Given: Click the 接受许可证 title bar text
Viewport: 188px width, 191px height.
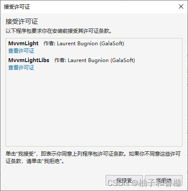Looking at the screenshot, I should pos(17,7).
